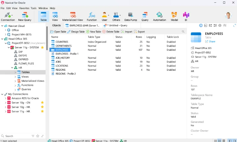The width and height of the screenshot is (237, 142).
Task: Expand the Views tree node
Action: 15,77
